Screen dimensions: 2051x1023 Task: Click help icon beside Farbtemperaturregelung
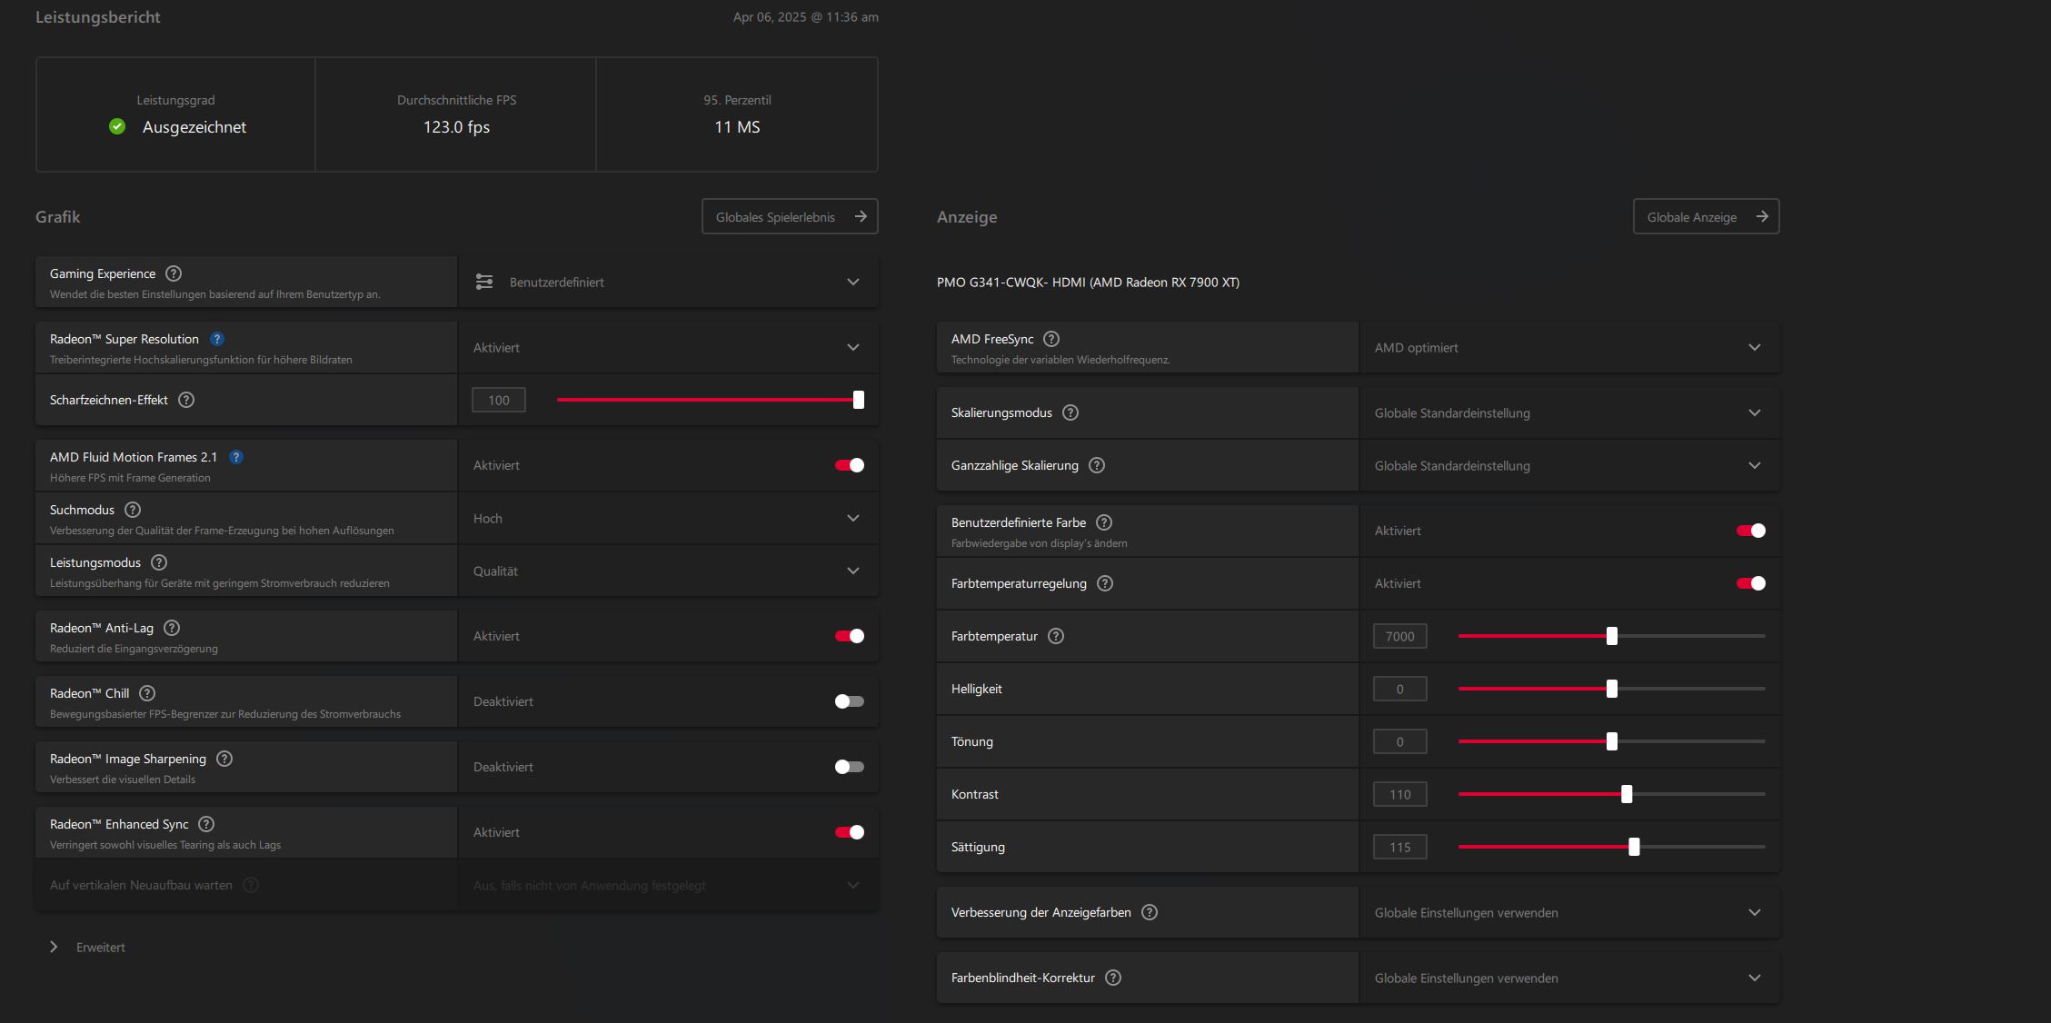[x=1105, y=583]
